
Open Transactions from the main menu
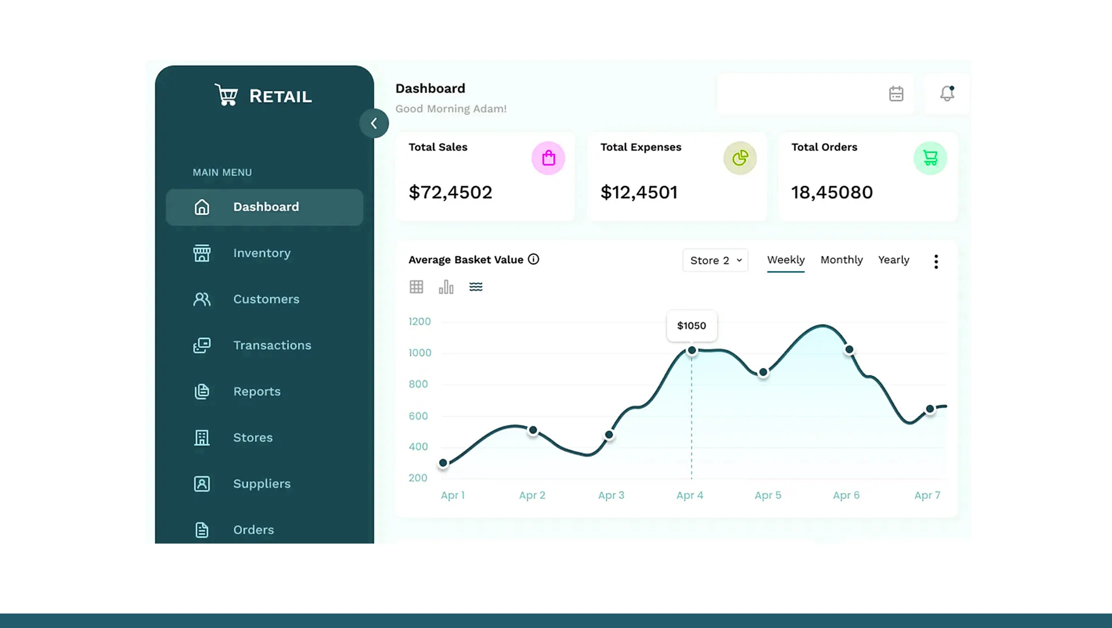click(x=272, y=345)
